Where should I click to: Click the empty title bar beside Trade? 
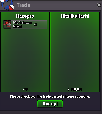click(x=63, y=5)
